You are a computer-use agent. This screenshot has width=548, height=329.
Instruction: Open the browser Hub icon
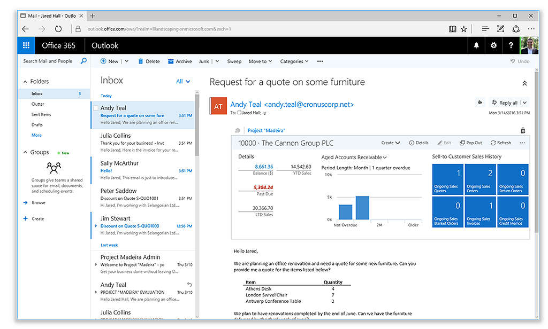point(485,29)
